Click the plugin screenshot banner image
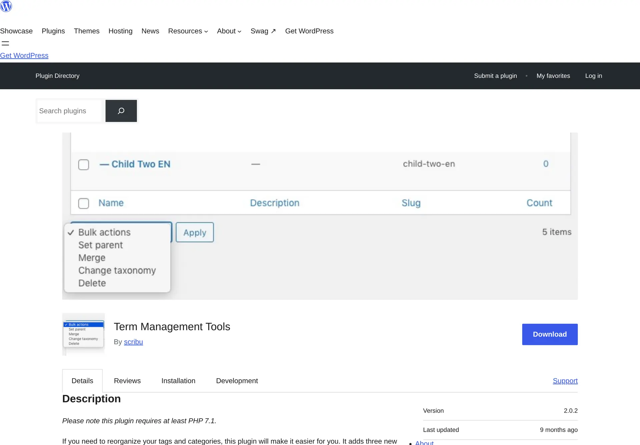 (320, 216)
